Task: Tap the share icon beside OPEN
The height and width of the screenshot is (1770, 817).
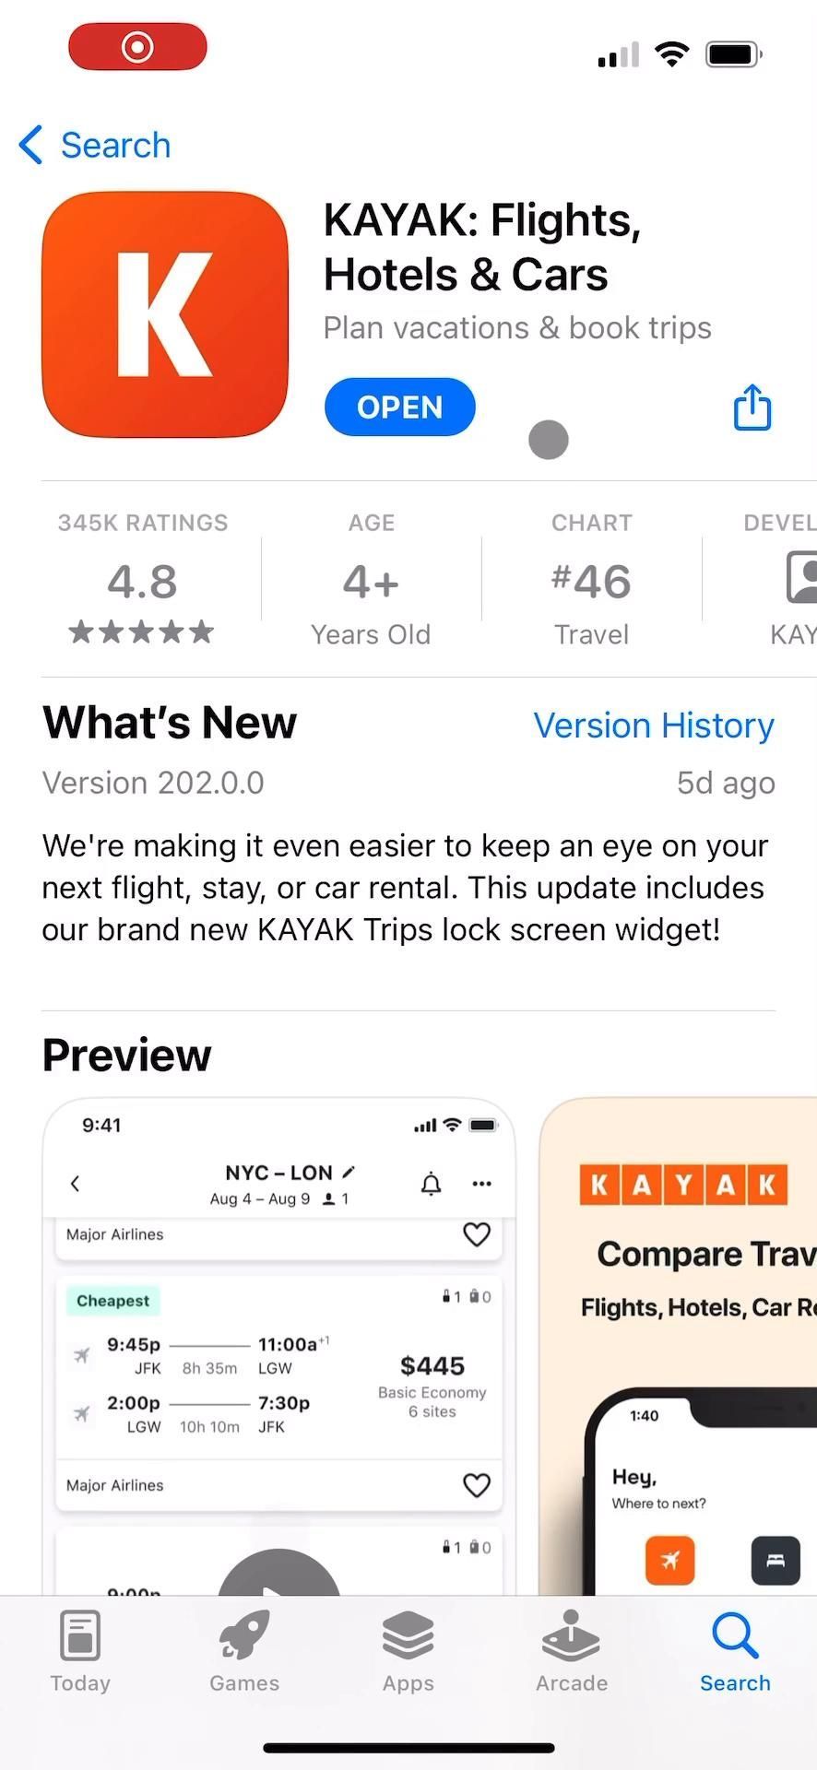Action: pyautogui.click(x=752, y=407)
